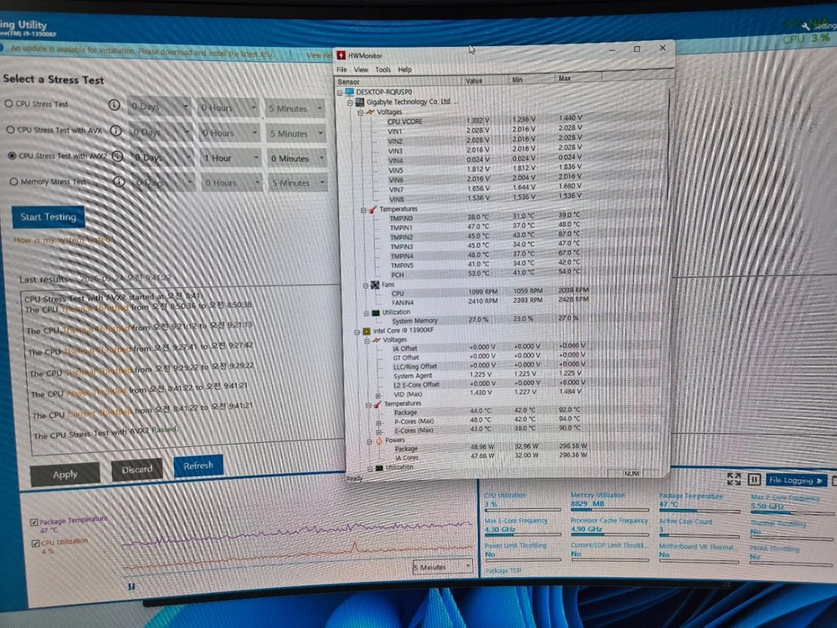
Task: Click the Refresh button
Action: tap(198, 466)
